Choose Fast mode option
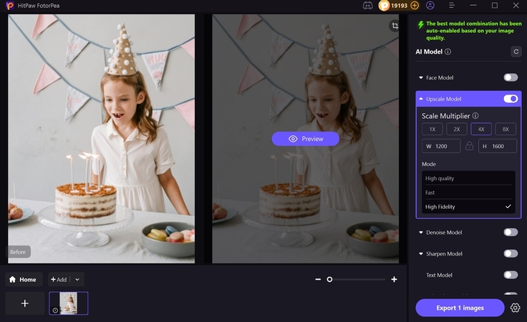This screenshot has height=322, width=527. coord(468,192)
